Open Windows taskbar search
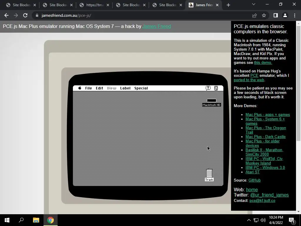 21,220
